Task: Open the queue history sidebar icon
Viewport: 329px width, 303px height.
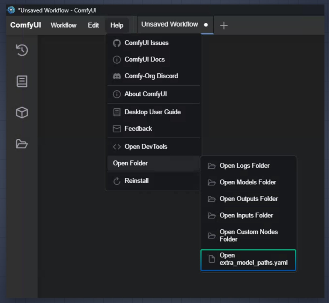Action: [x=22, y=50]
